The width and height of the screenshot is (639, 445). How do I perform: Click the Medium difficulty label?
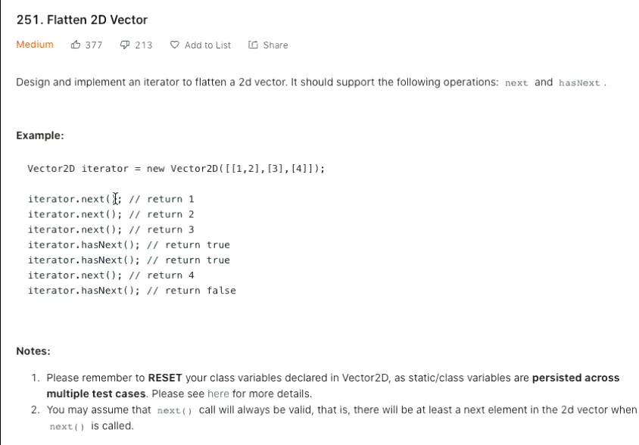pyautogui.click(x=35, y=45)
